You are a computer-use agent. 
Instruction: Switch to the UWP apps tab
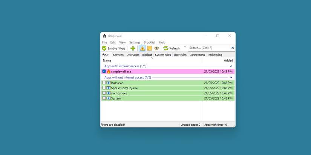133,55
